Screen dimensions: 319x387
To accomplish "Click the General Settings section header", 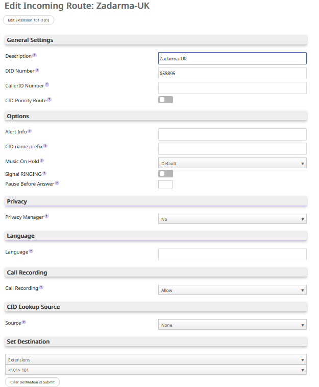I will click(156, 40).
